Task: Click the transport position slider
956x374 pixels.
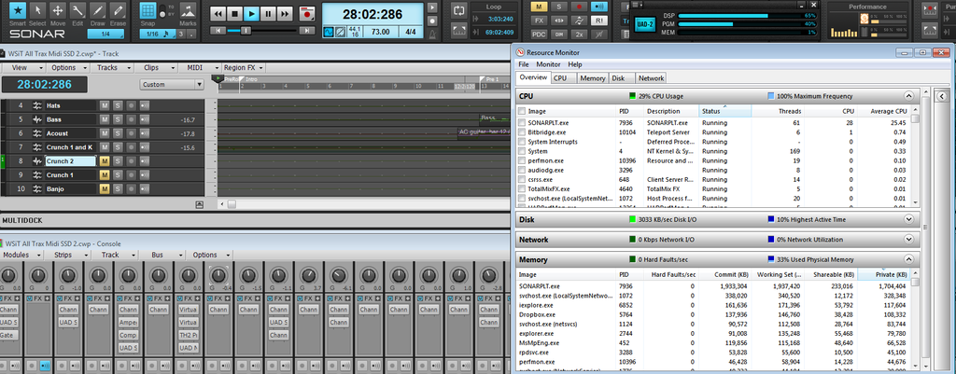Action: 245,31
